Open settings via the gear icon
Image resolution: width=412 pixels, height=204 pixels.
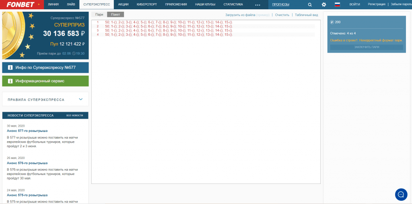pos(324,4)
